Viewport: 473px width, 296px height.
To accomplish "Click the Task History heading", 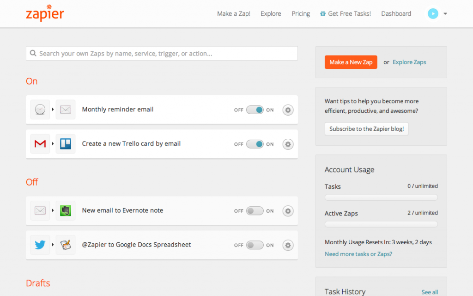I will pyautogui.click(x=345, y=292).
